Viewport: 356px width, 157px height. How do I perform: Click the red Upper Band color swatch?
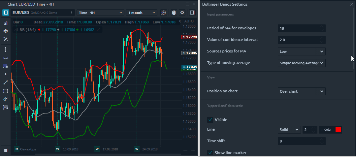(x=338, y=130)
